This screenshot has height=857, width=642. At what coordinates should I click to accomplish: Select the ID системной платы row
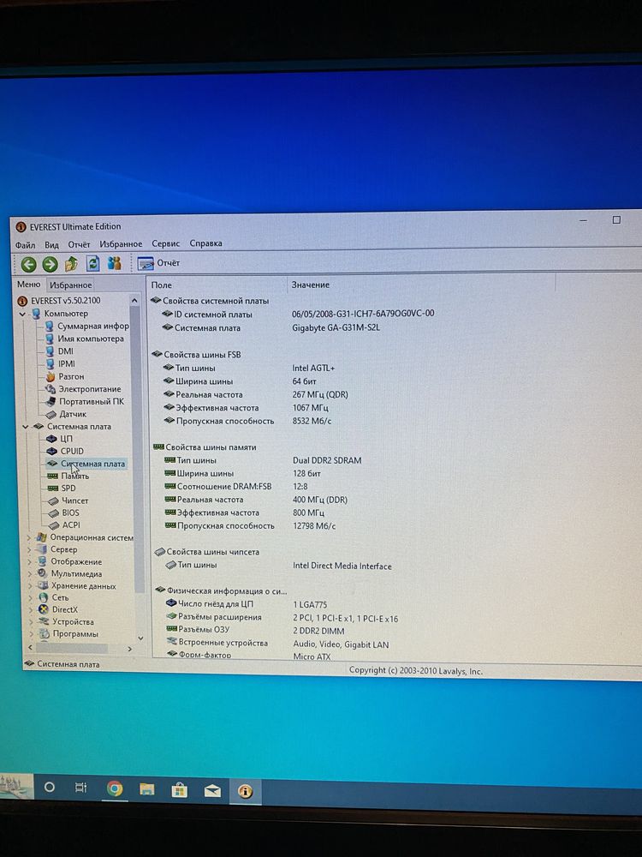pyautogui.click(x=298, y=315)
